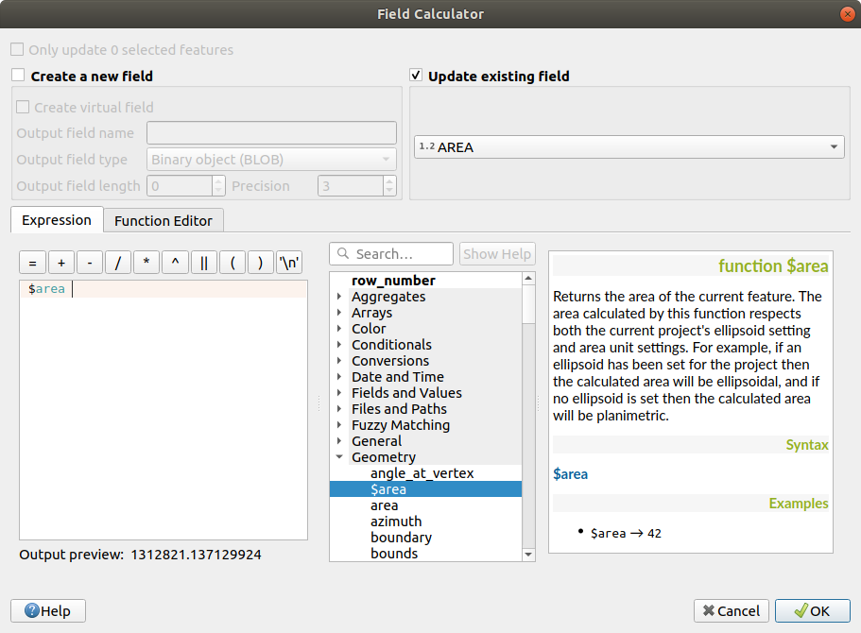This screenshot has height=633, width=861.
Task: Uncheck the Update existing field checkbox
Action: (x=416, y=76)
